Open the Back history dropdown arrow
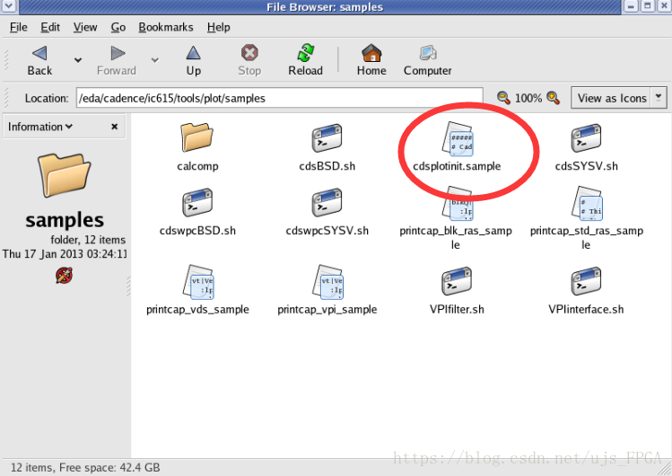The width and height of the screenshot is (672, 476). click(77, 60)
